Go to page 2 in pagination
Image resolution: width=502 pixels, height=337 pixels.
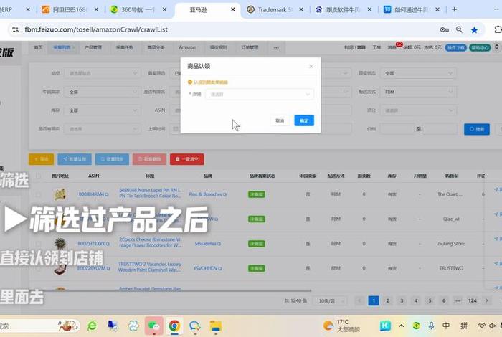(x=388, y=300)
